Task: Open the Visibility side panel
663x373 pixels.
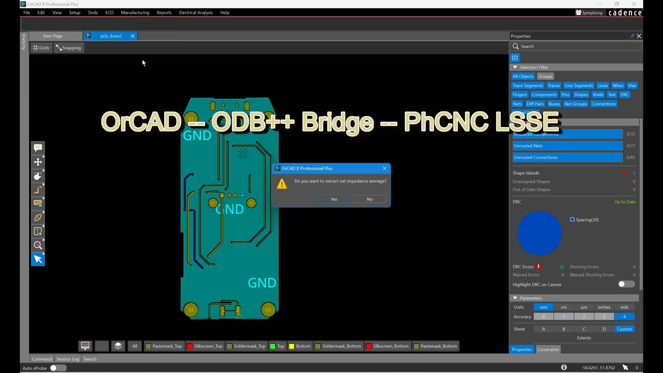Action: pos(24,41)
